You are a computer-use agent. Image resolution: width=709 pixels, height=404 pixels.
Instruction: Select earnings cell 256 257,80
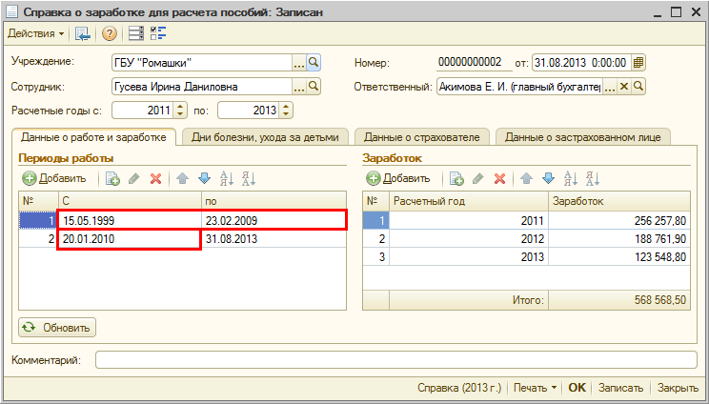(619, 220)
